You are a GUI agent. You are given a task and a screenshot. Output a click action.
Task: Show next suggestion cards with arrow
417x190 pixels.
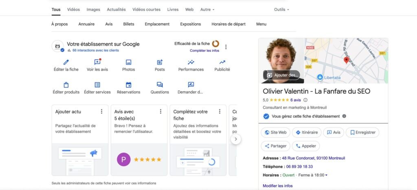(236, 139)
